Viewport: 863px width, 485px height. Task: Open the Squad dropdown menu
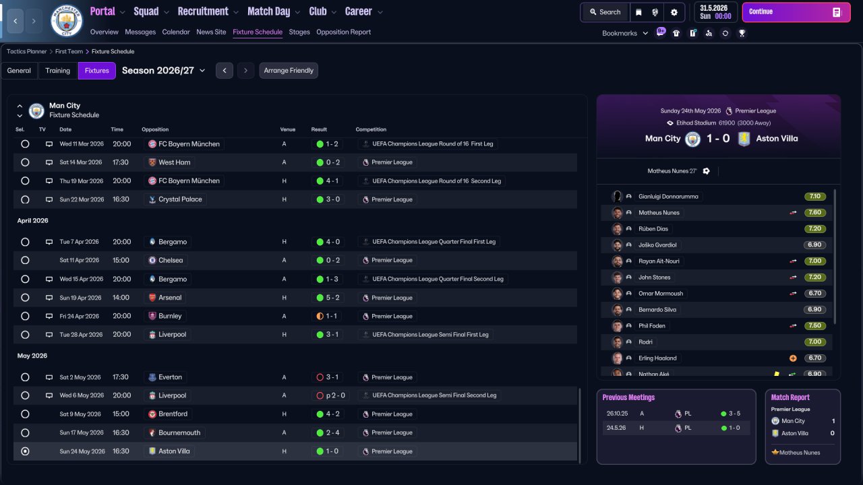[152, 11]
